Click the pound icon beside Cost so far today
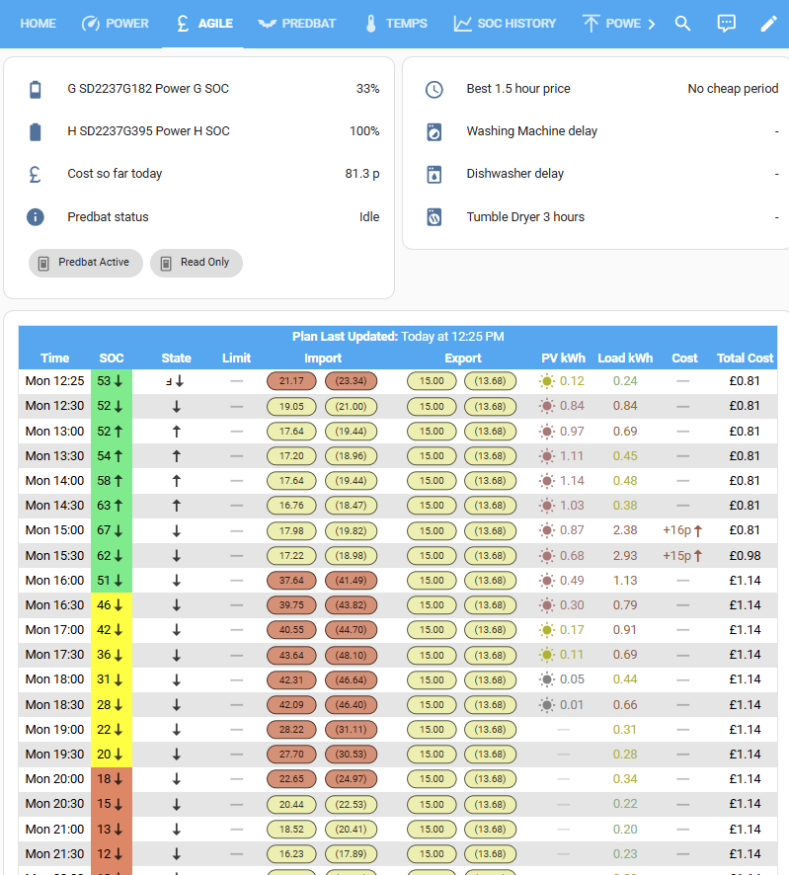This screenshot has width=789, height=875. point(36,174)
